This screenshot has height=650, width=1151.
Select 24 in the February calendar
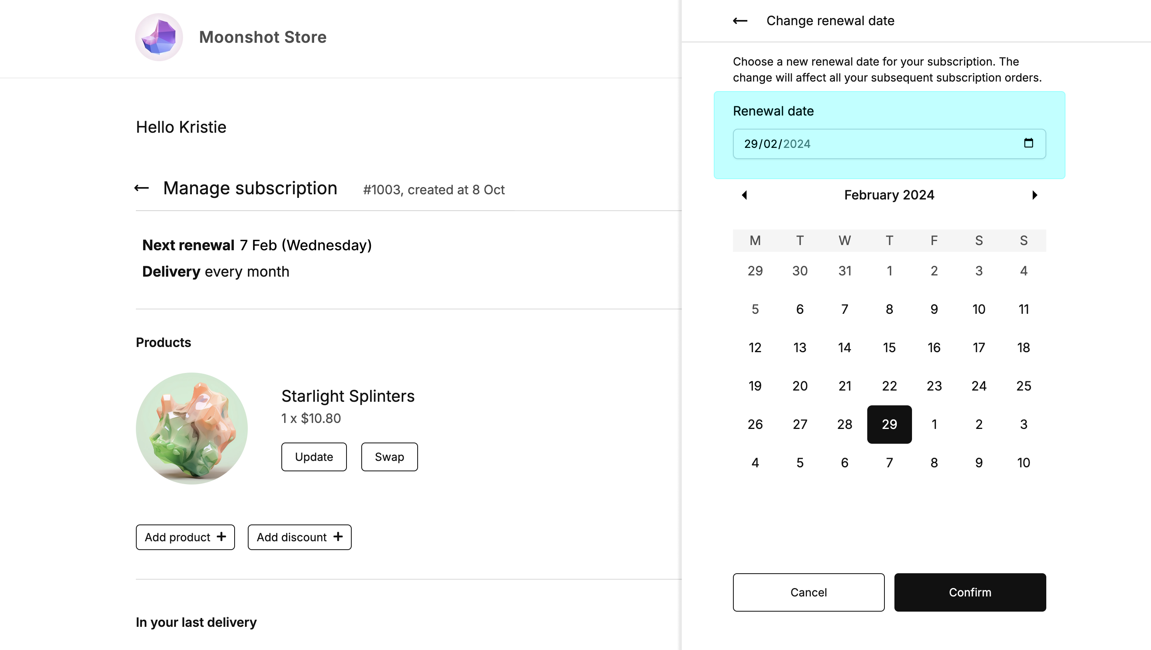(979, 386)
